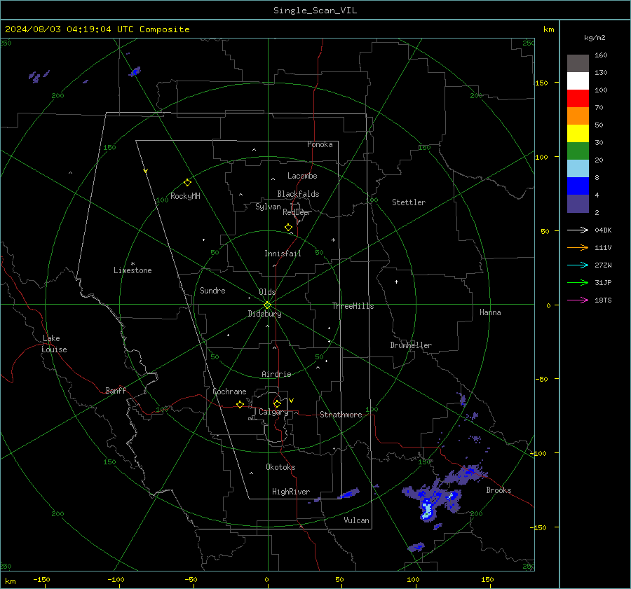631x589 pixels.
Task: Click the asterisk marker east of Innisfail
Action: [x=333, y=240]
